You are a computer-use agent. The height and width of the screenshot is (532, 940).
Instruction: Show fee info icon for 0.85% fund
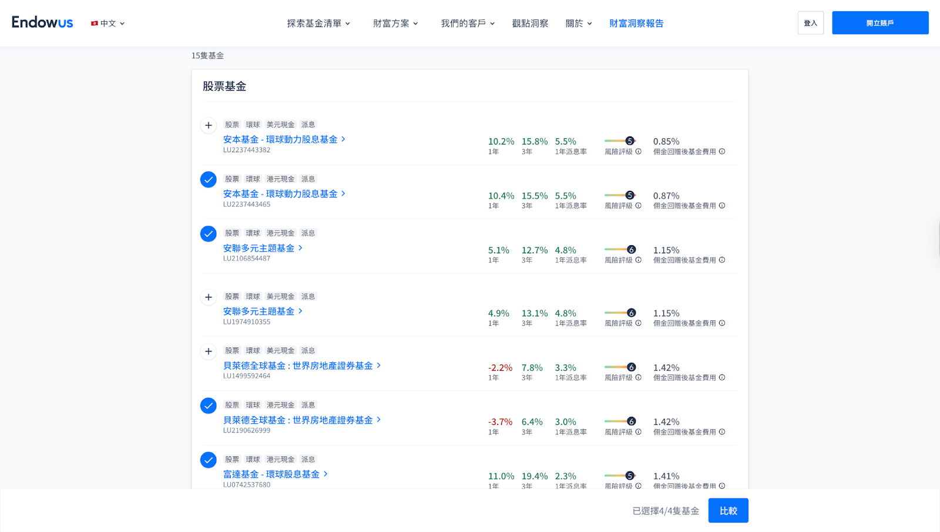pos(722,152)
